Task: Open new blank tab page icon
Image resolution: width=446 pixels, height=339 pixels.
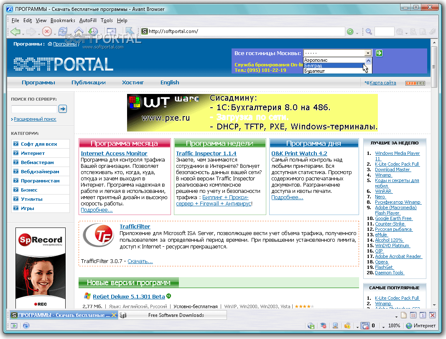Action: (404, 315)
